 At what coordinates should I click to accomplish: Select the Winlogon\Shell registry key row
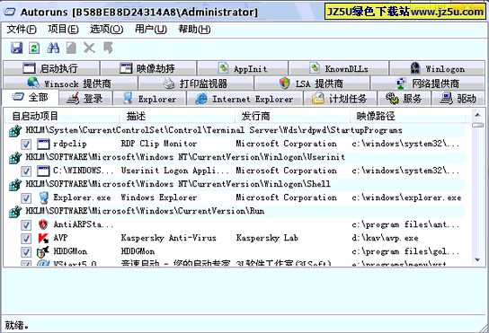[236, 184]
